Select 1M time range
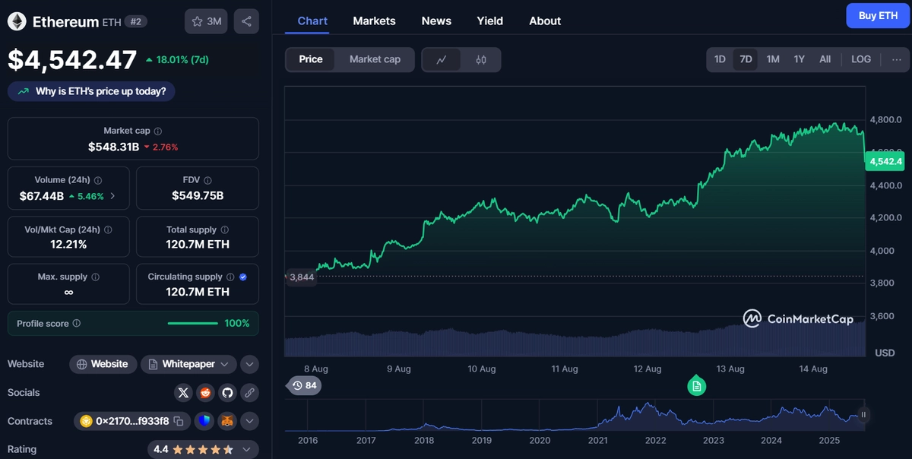Image resolution: width=912 pixels, height=459 pixels. coord(773,59)
